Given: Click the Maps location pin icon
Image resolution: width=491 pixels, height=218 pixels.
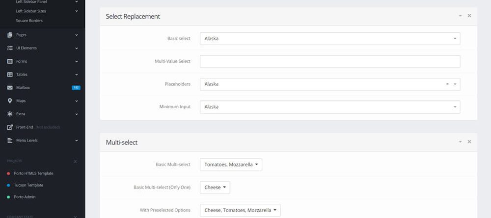Looking at the screenshot, I should click(10, 101).
